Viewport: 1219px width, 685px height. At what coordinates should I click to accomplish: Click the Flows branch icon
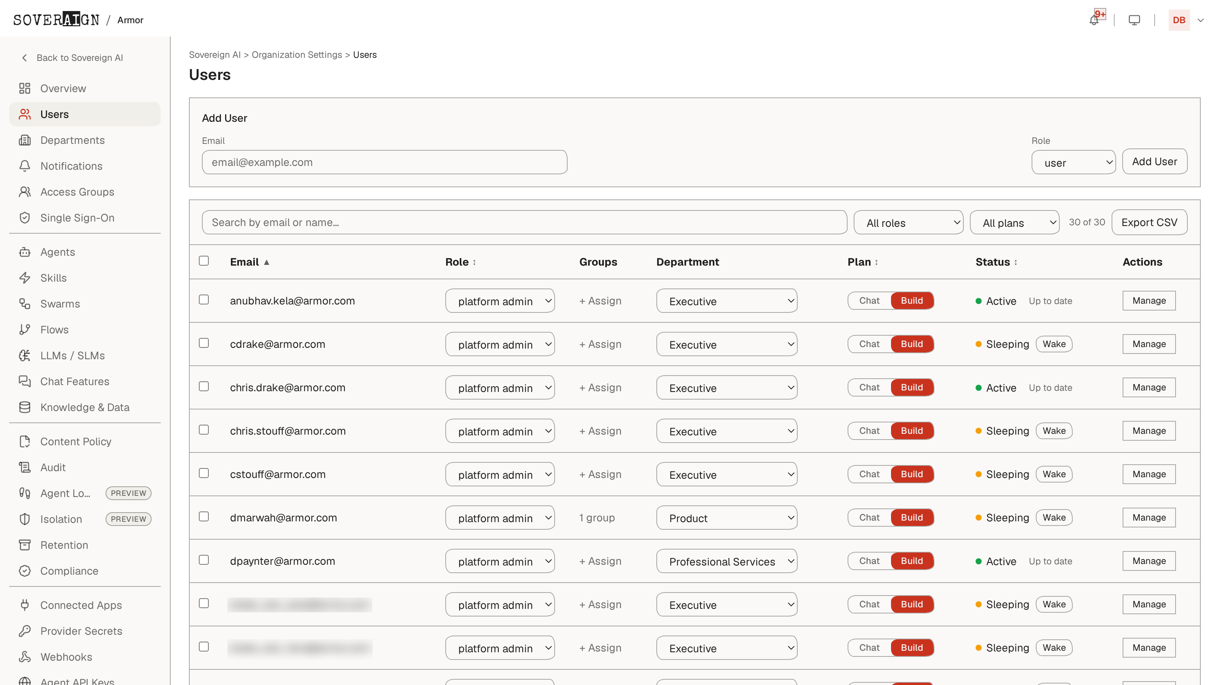(x=25, y=330)
